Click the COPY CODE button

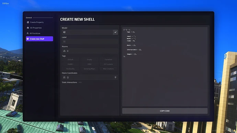165,111
